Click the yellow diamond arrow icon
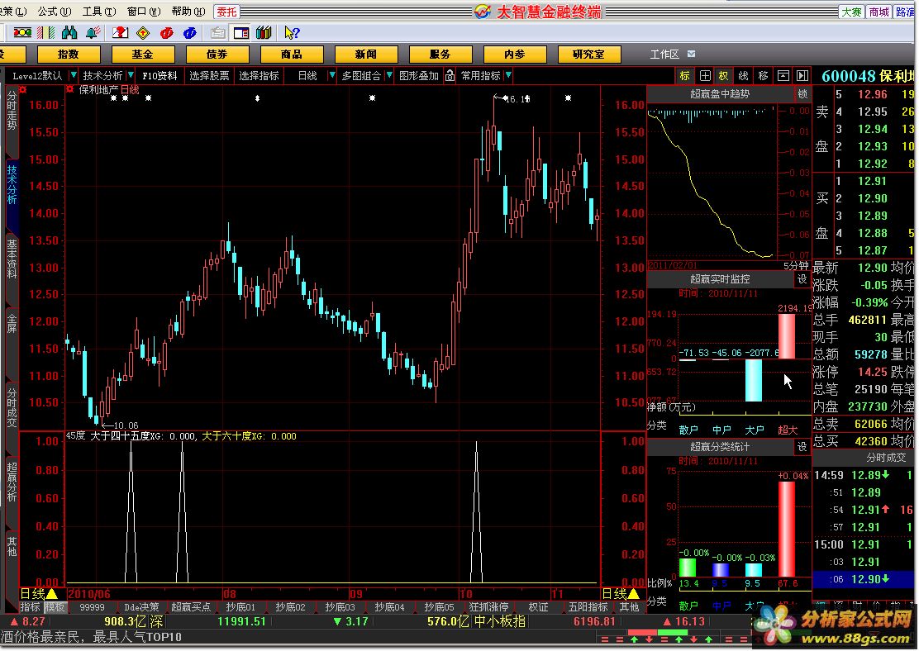This screenshot has width=919, height=651. [143, 33]
